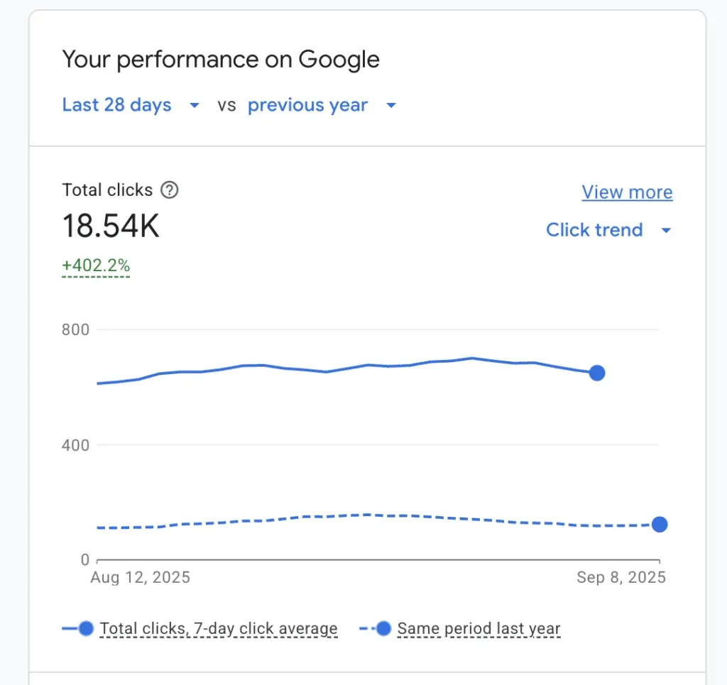
Task: Open the previous year comparison dropdown
Action: click(307, 105)
